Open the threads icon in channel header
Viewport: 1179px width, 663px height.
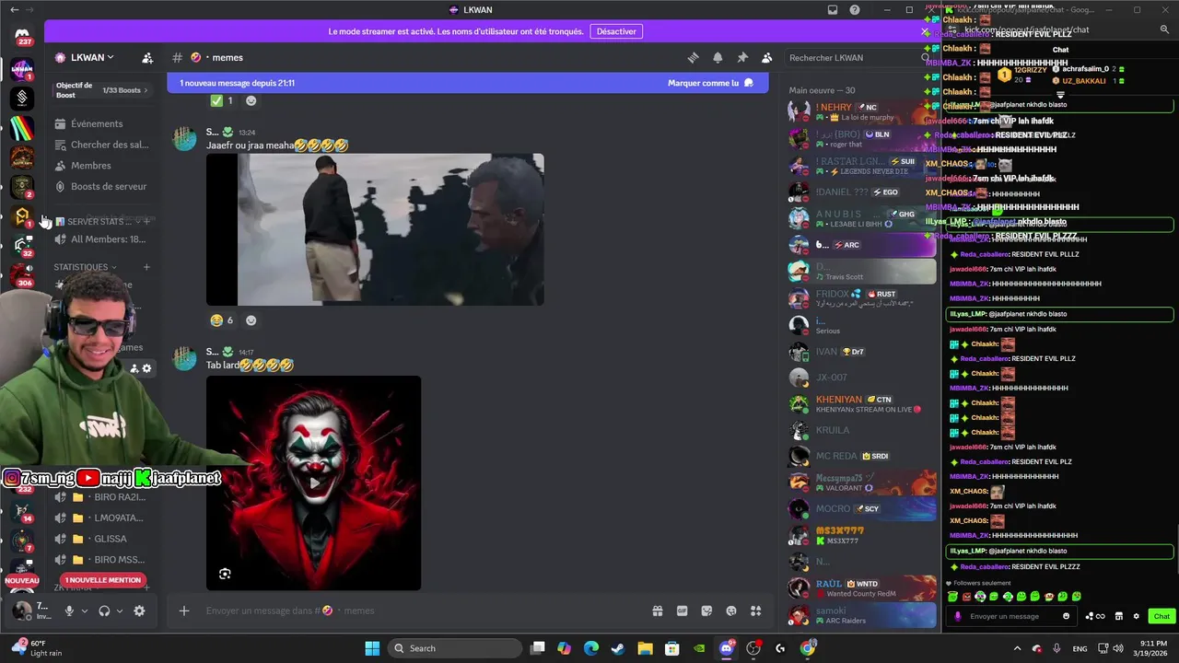(694, 57)
